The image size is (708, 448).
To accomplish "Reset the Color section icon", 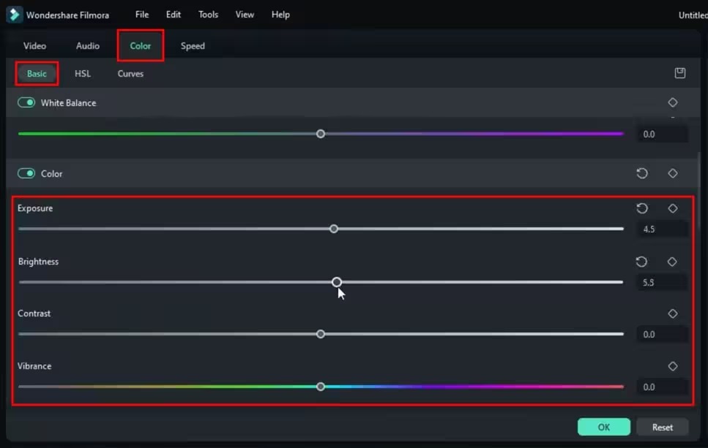I will tap(642, 173).
